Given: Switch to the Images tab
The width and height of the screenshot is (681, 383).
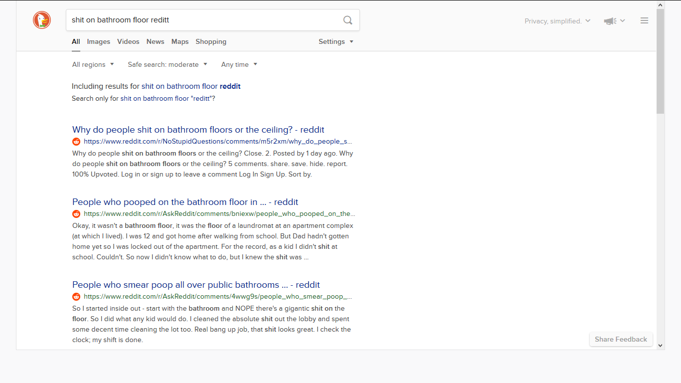Looking at the screenshot, I should [x=99, y=42].
